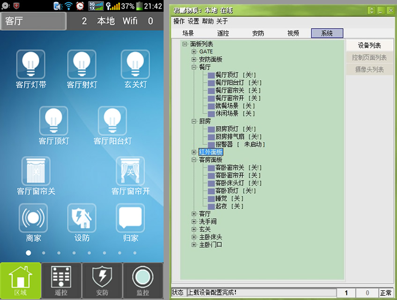
Task: Tap the 客厅射灯 spotlight icon
Action: click(x=82, y=64)
